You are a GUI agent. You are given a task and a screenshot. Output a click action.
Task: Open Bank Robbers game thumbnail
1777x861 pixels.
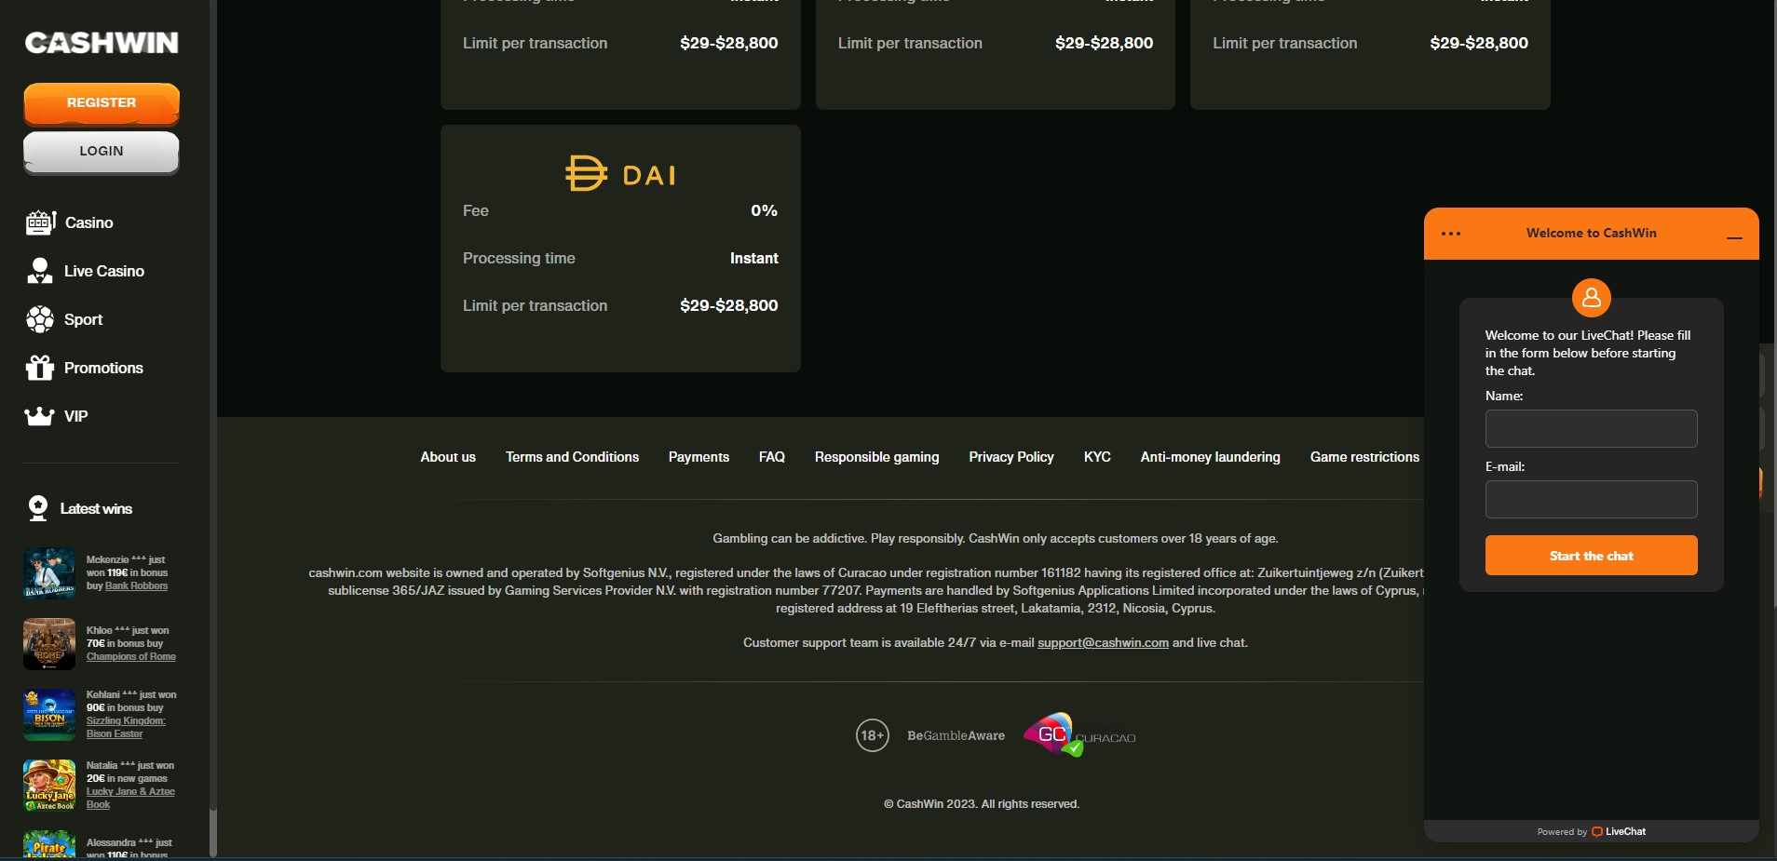pos(49,572)
